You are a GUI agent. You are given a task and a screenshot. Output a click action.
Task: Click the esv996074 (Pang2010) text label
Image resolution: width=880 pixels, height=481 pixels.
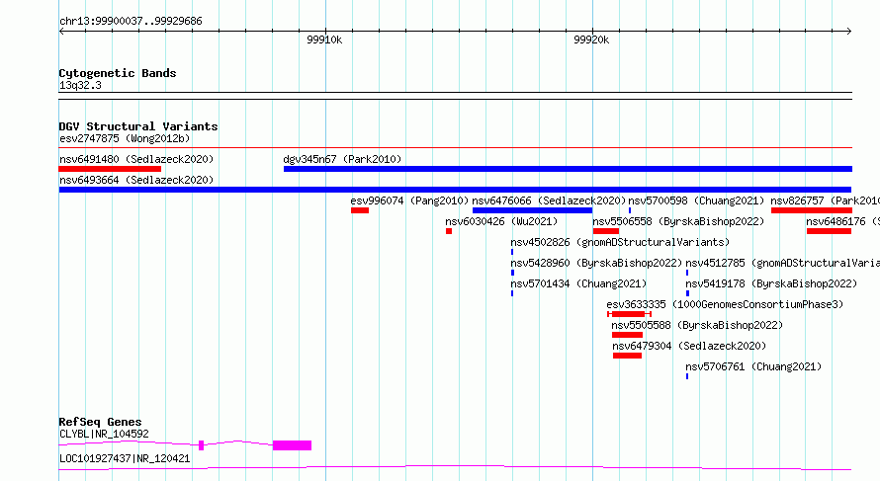(409, 200)
